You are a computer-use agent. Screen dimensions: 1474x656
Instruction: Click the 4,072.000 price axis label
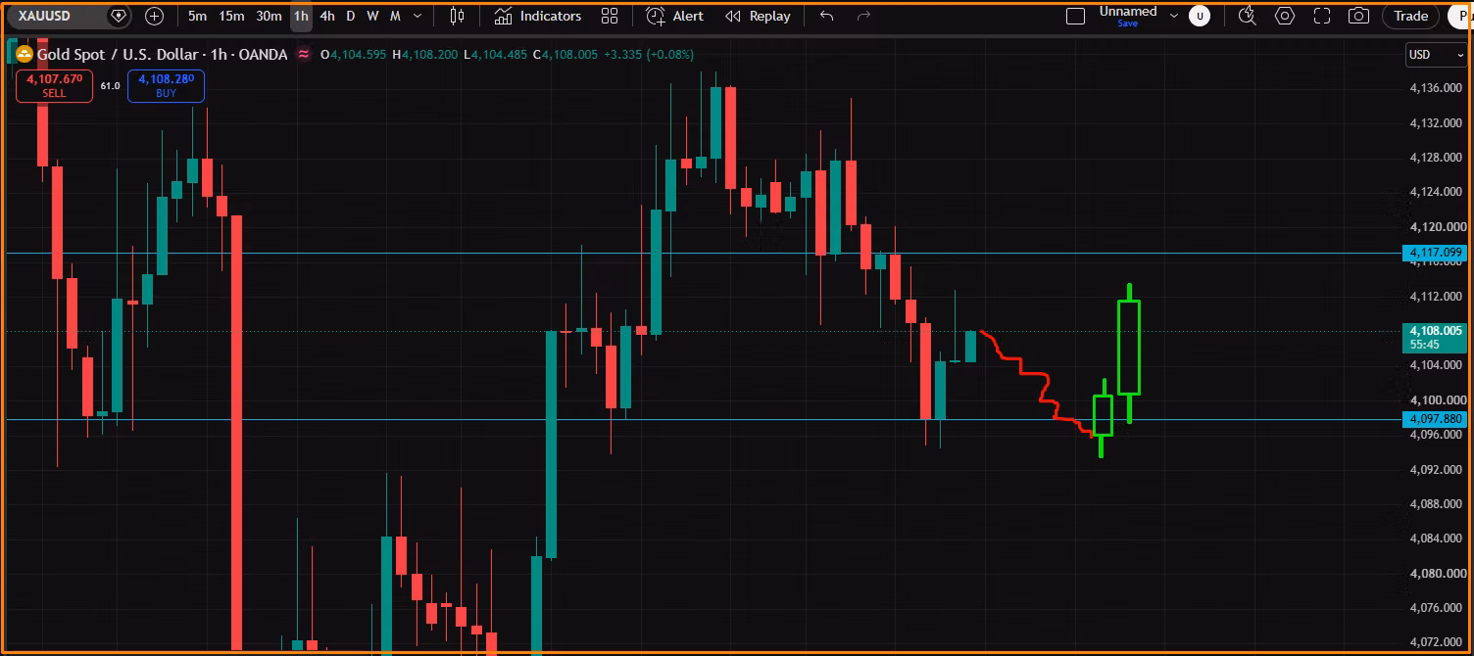(x=1436, y=642)
